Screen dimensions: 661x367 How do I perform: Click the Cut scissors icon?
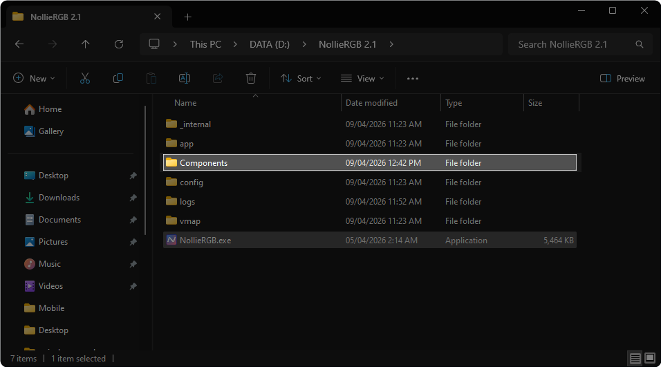click(85, 78)
